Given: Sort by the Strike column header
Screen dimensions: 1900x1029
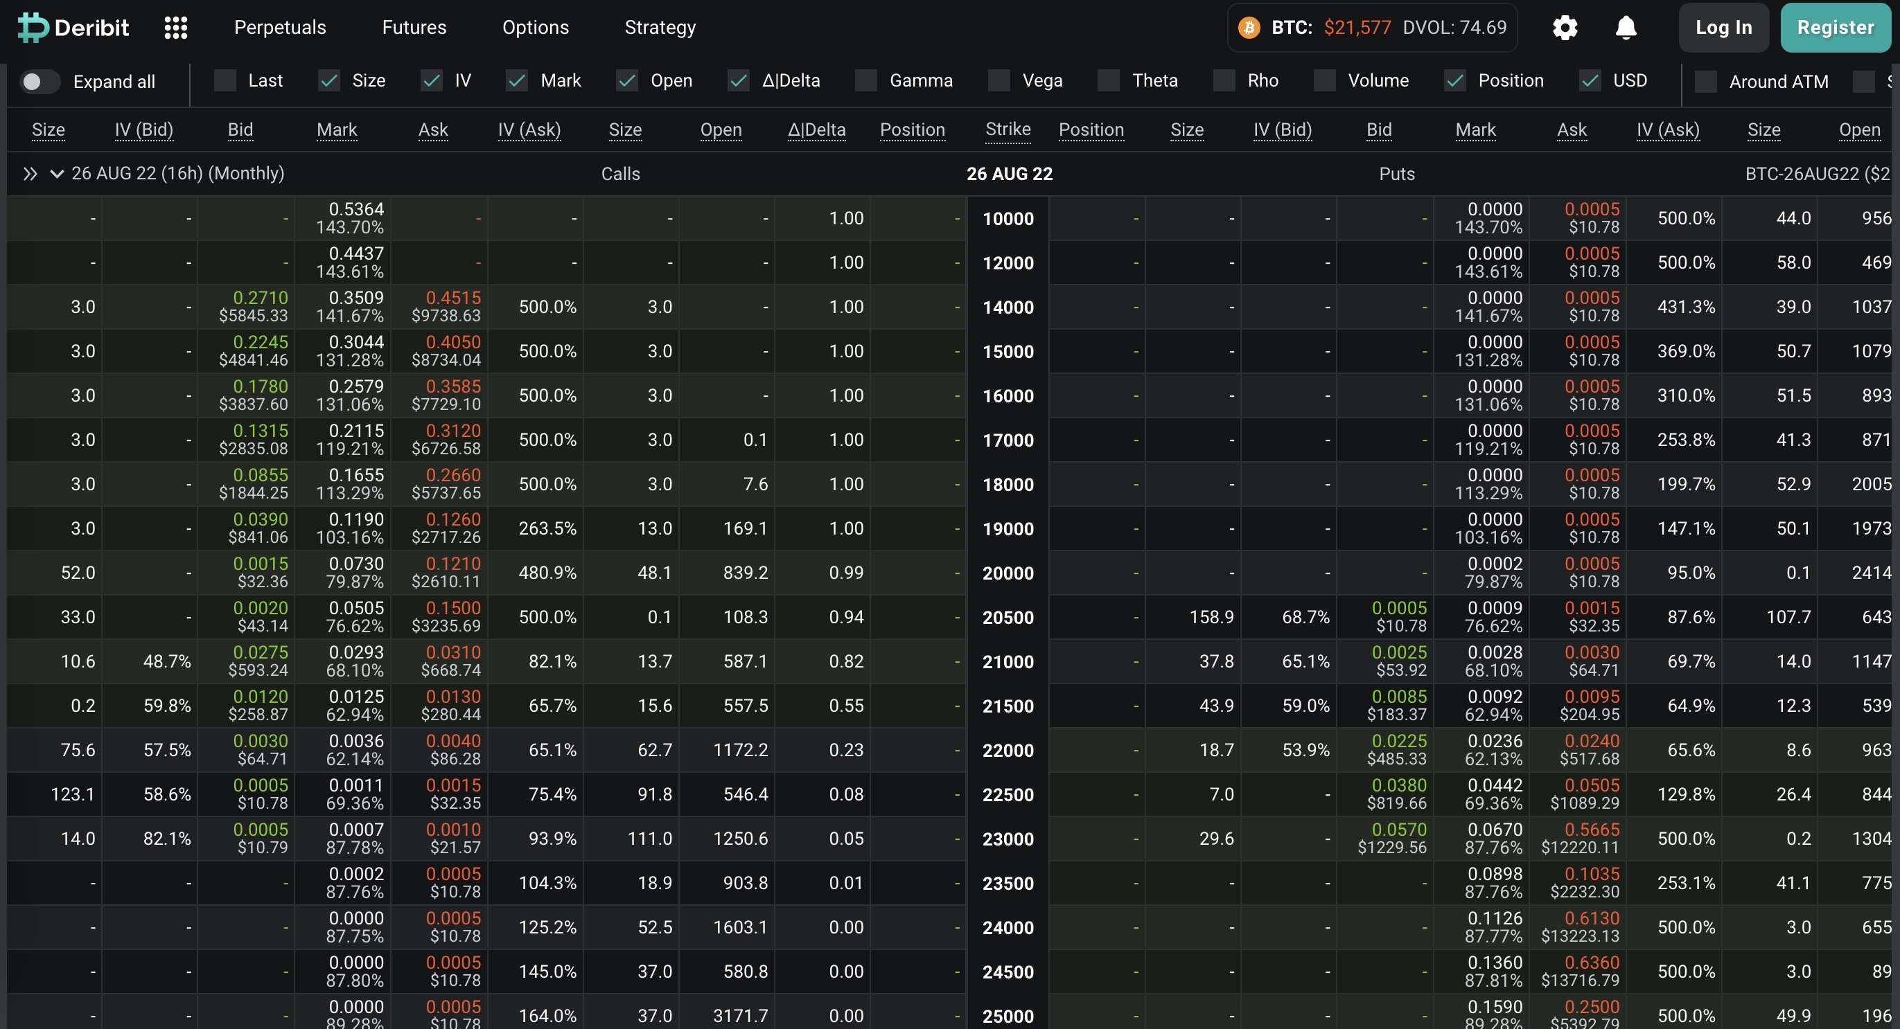Looking at the screenshot, I should [1008, 129].
